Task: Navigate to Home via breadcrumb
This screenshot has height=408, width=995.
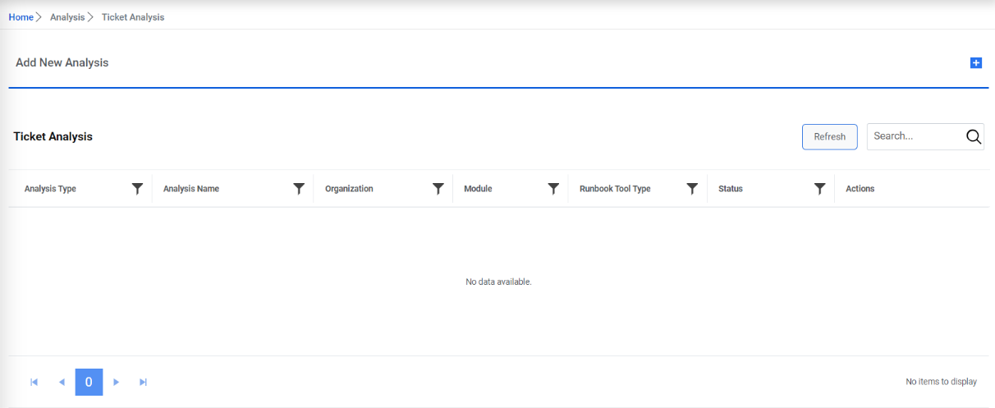Action: point(21,17)
